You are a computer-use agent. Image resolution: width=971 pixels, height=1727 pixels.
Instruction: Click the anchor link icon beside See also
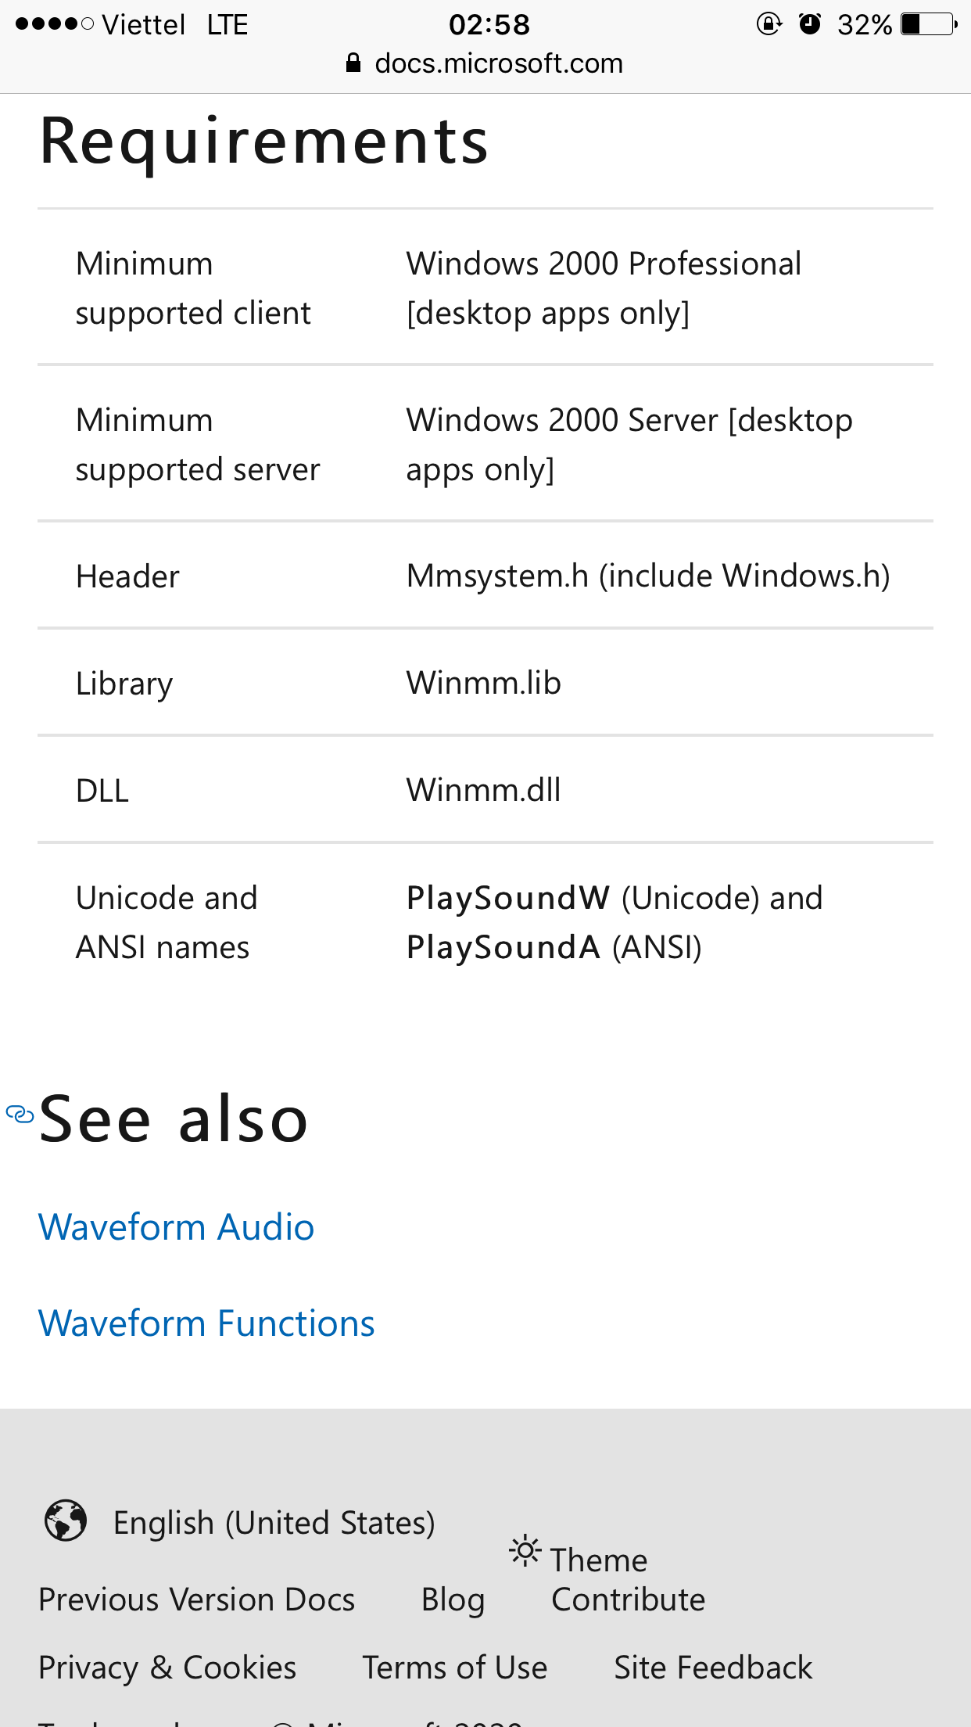20,1114
